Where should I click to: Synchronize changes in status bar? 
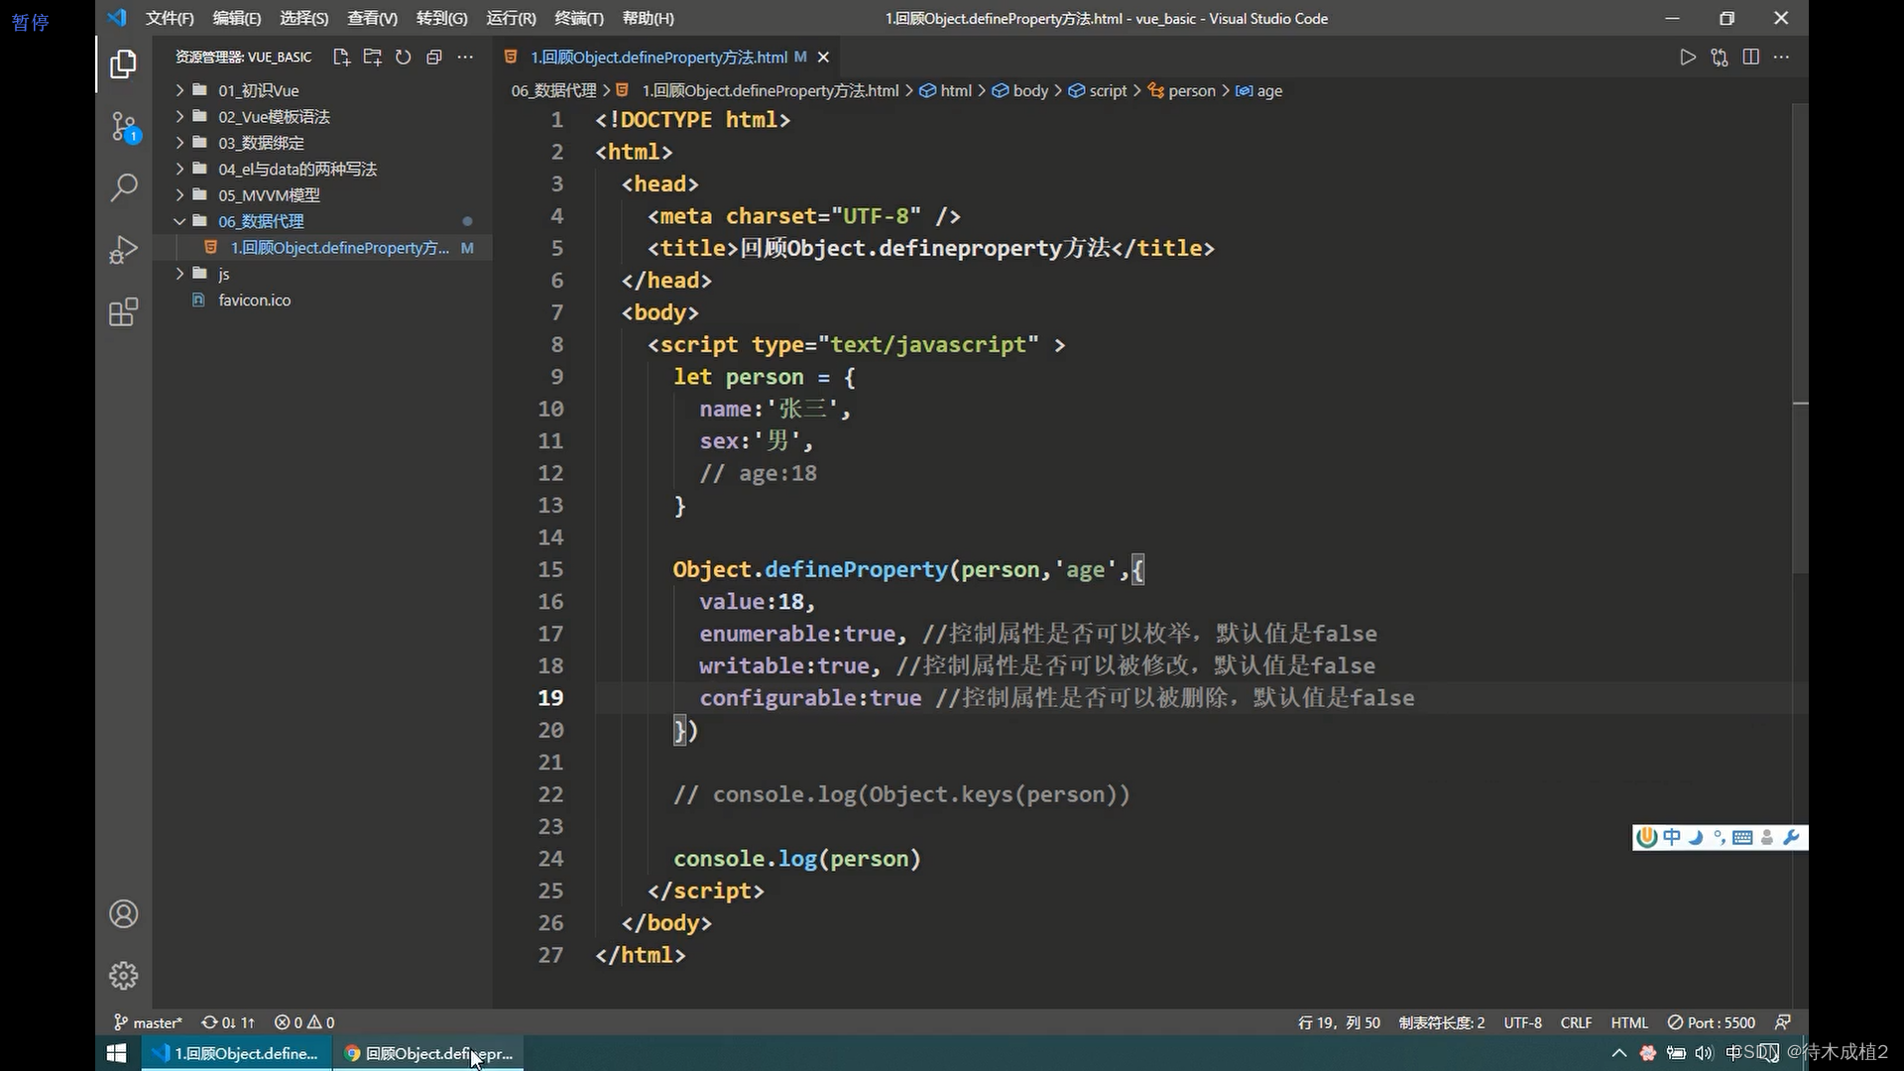click(228, 1022)
